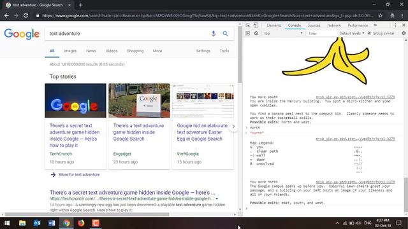The width and height of the screenshot is (408, 229).
Task: Toggle the Group similar checkbox
Action: 370,33
